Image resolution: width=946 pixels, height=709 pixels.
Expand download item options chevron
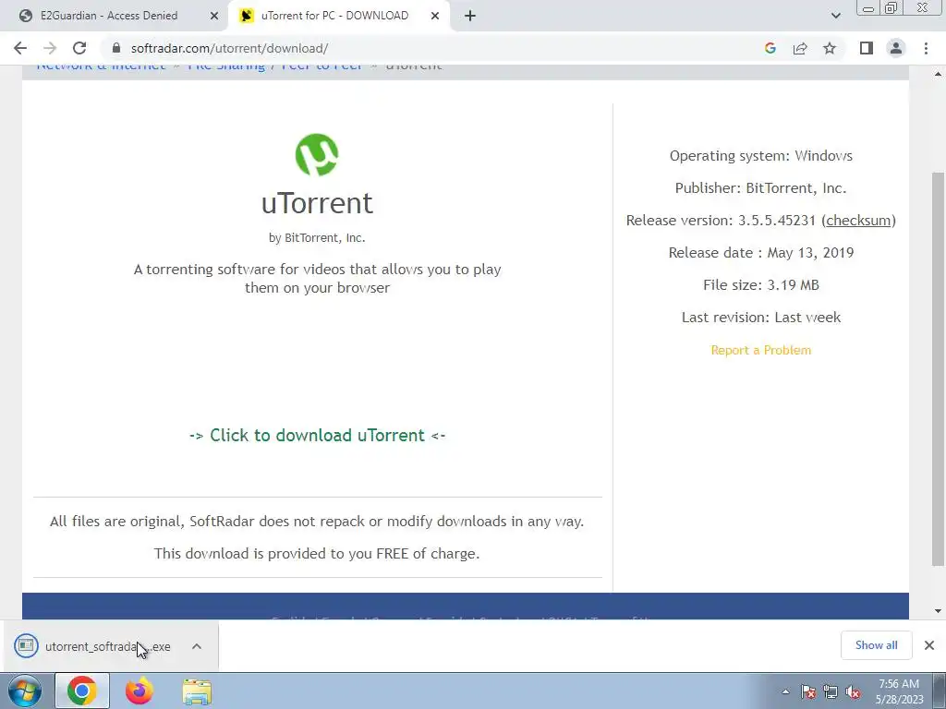(197, 646)
